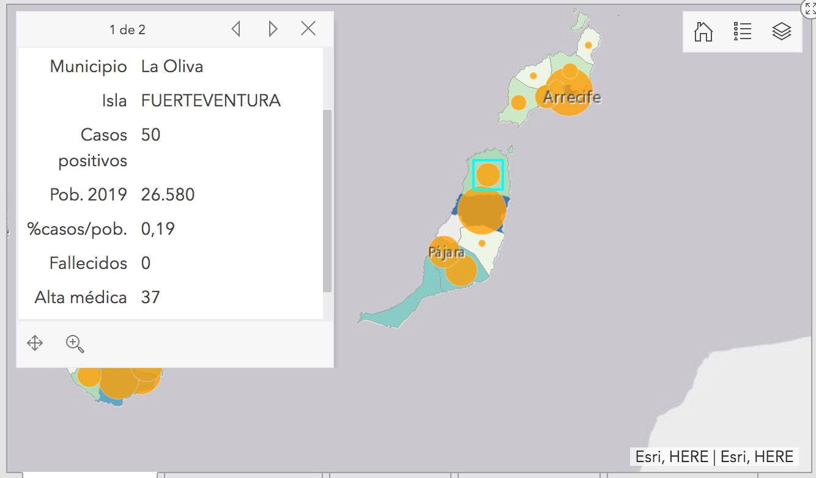Go to next popup feature arrow

[273, 29]
